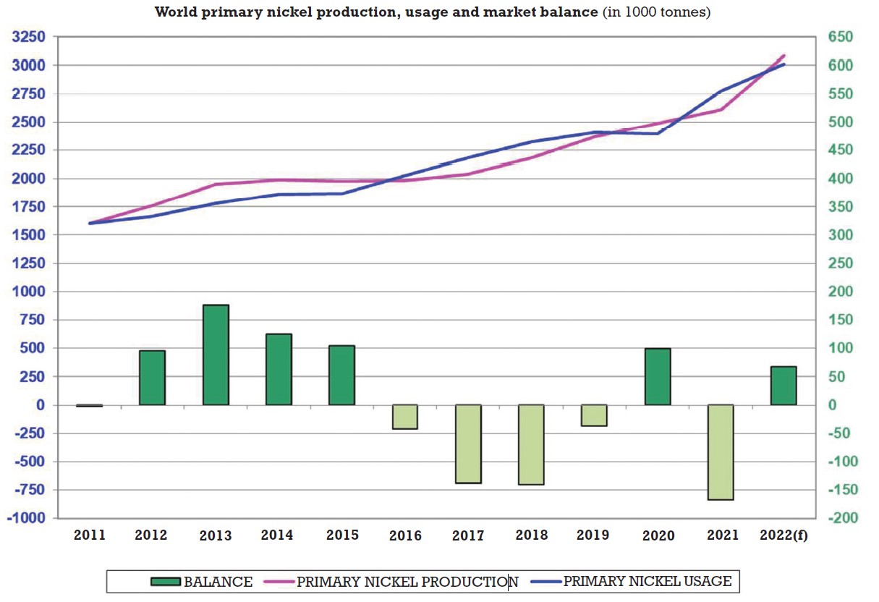Click the 2013 balance bar

point(216,355)
